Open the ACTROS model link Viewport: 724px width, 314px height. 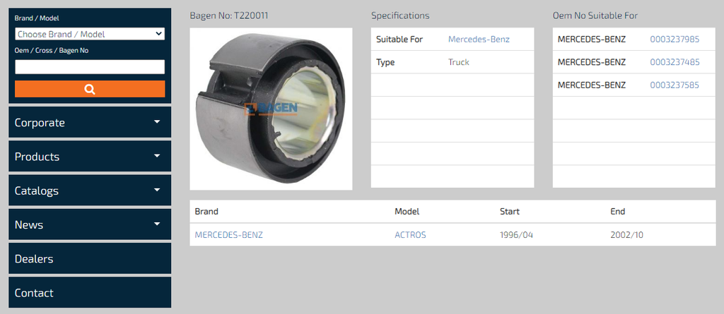pos(410,235)
